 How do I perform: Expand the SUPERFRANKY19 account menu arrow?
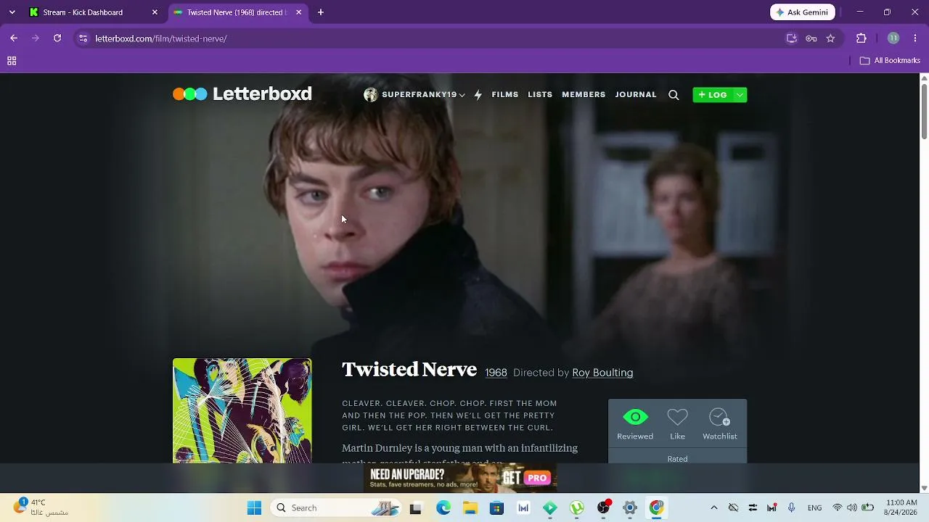(x=462, y=95)
